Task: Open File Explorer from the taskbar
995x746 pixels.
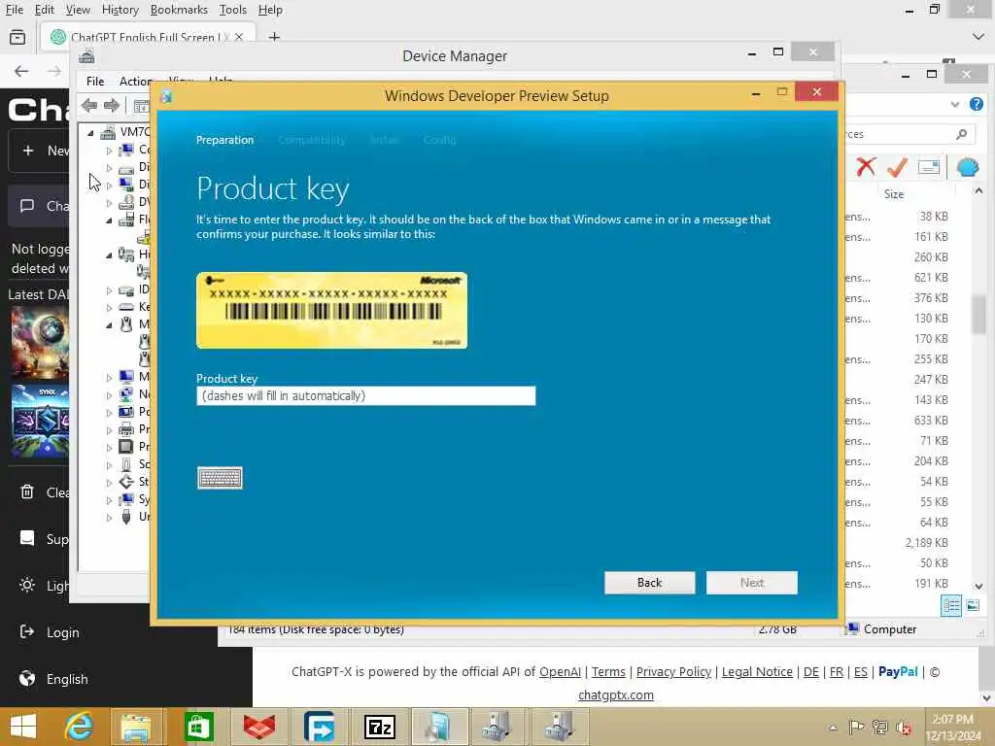Action: tap(136, 727)
